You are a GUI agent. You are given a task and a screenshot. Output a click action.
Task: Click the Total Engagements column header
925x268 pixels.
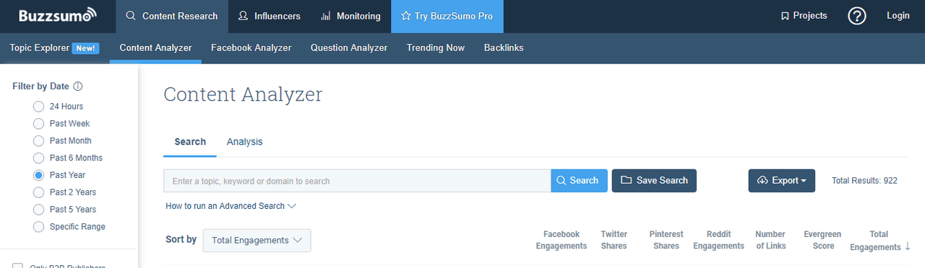point(876,241)
